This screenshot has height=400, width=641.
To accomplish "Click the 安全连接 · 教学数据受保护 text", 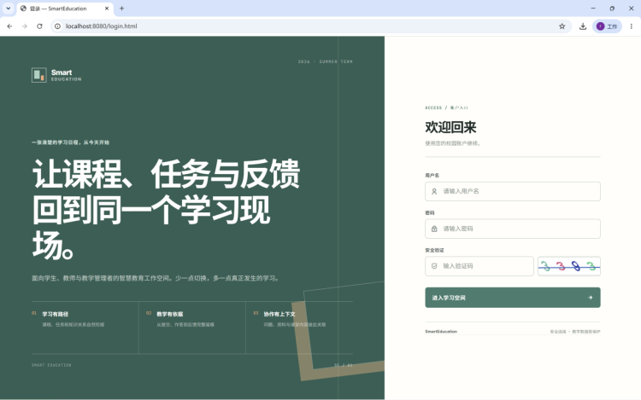I will pos(575,332).
